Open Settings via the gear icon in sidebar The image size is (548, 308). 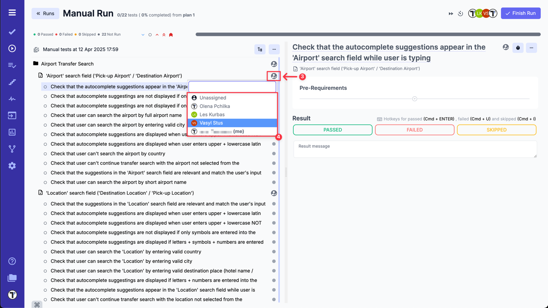click(x=12, y=166)
